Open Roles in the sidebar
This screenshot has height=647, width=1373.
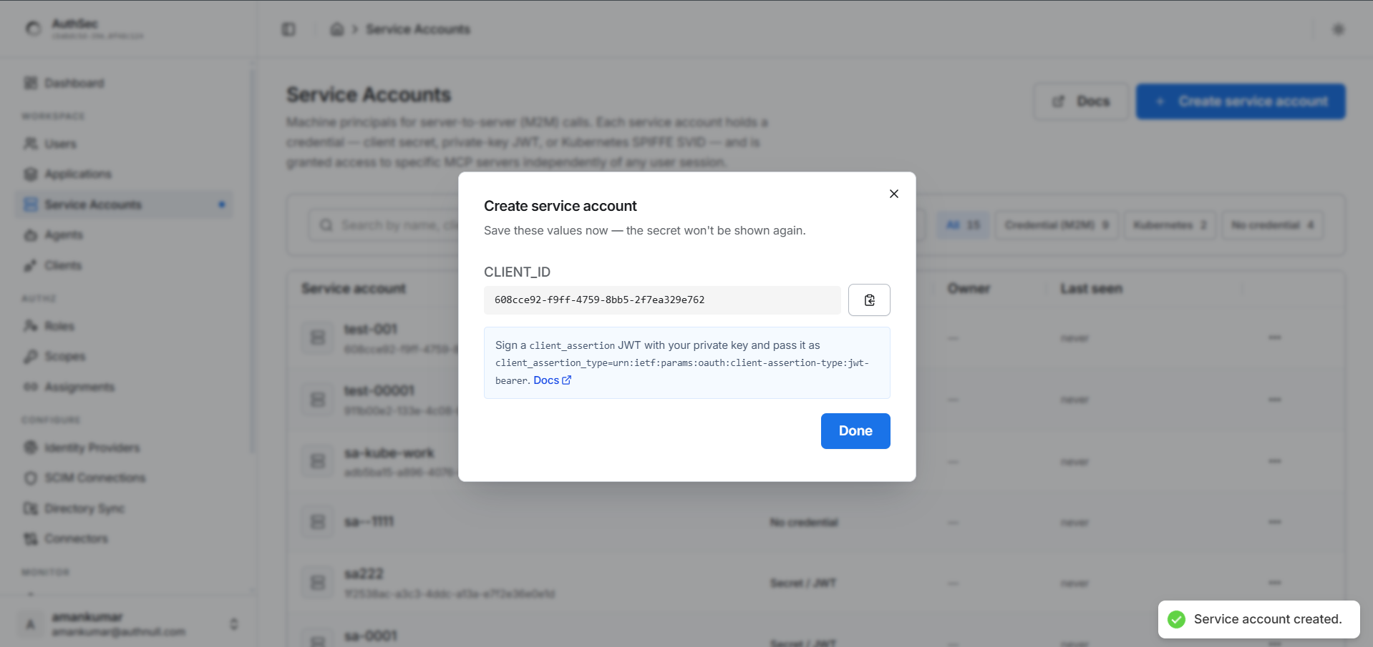[125, 326]
